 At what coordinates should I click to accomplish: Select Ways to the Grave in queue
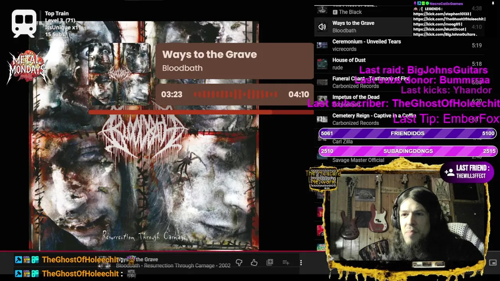(398, 27)
